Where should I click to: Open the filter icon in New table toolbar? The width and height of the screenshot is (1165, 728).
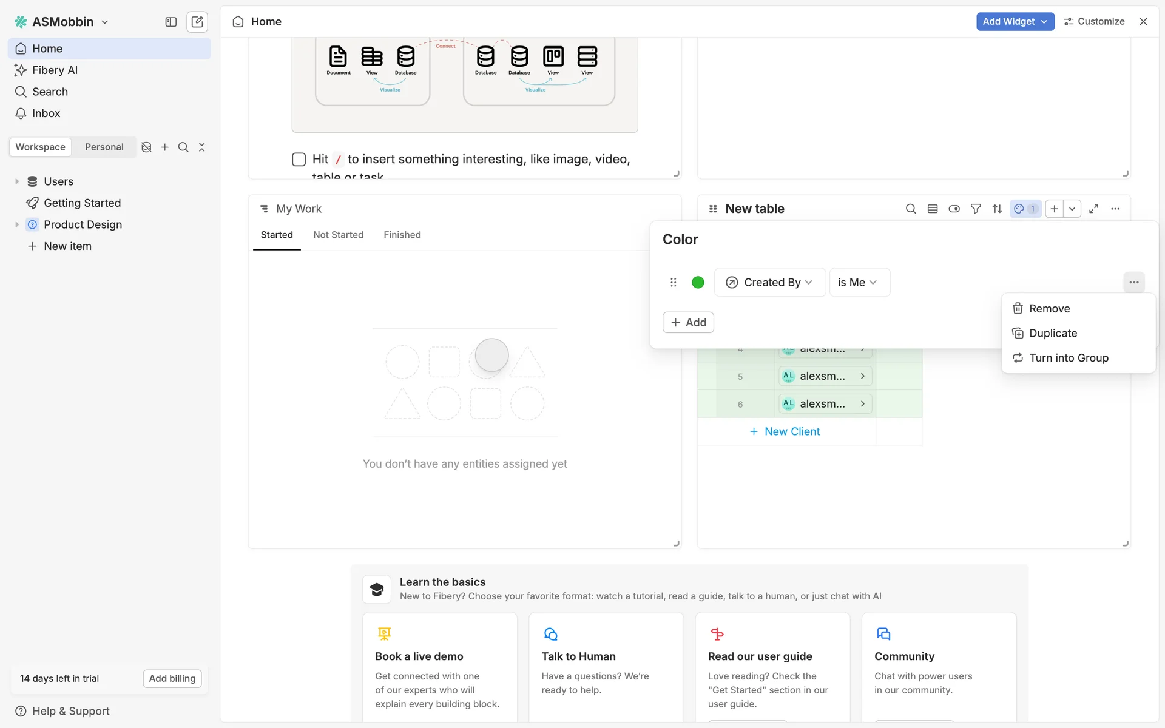click(x=976, y=209)
